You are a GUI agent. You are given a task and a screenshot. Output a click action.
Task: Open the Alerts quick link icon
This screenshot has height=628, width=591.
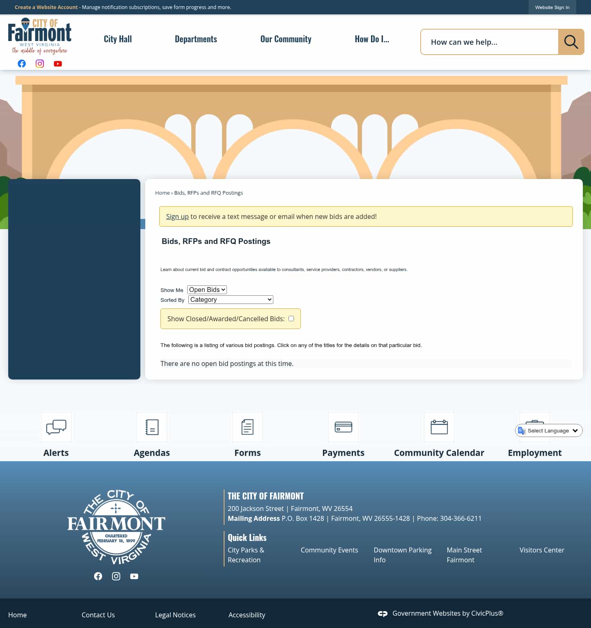[56, 427]
